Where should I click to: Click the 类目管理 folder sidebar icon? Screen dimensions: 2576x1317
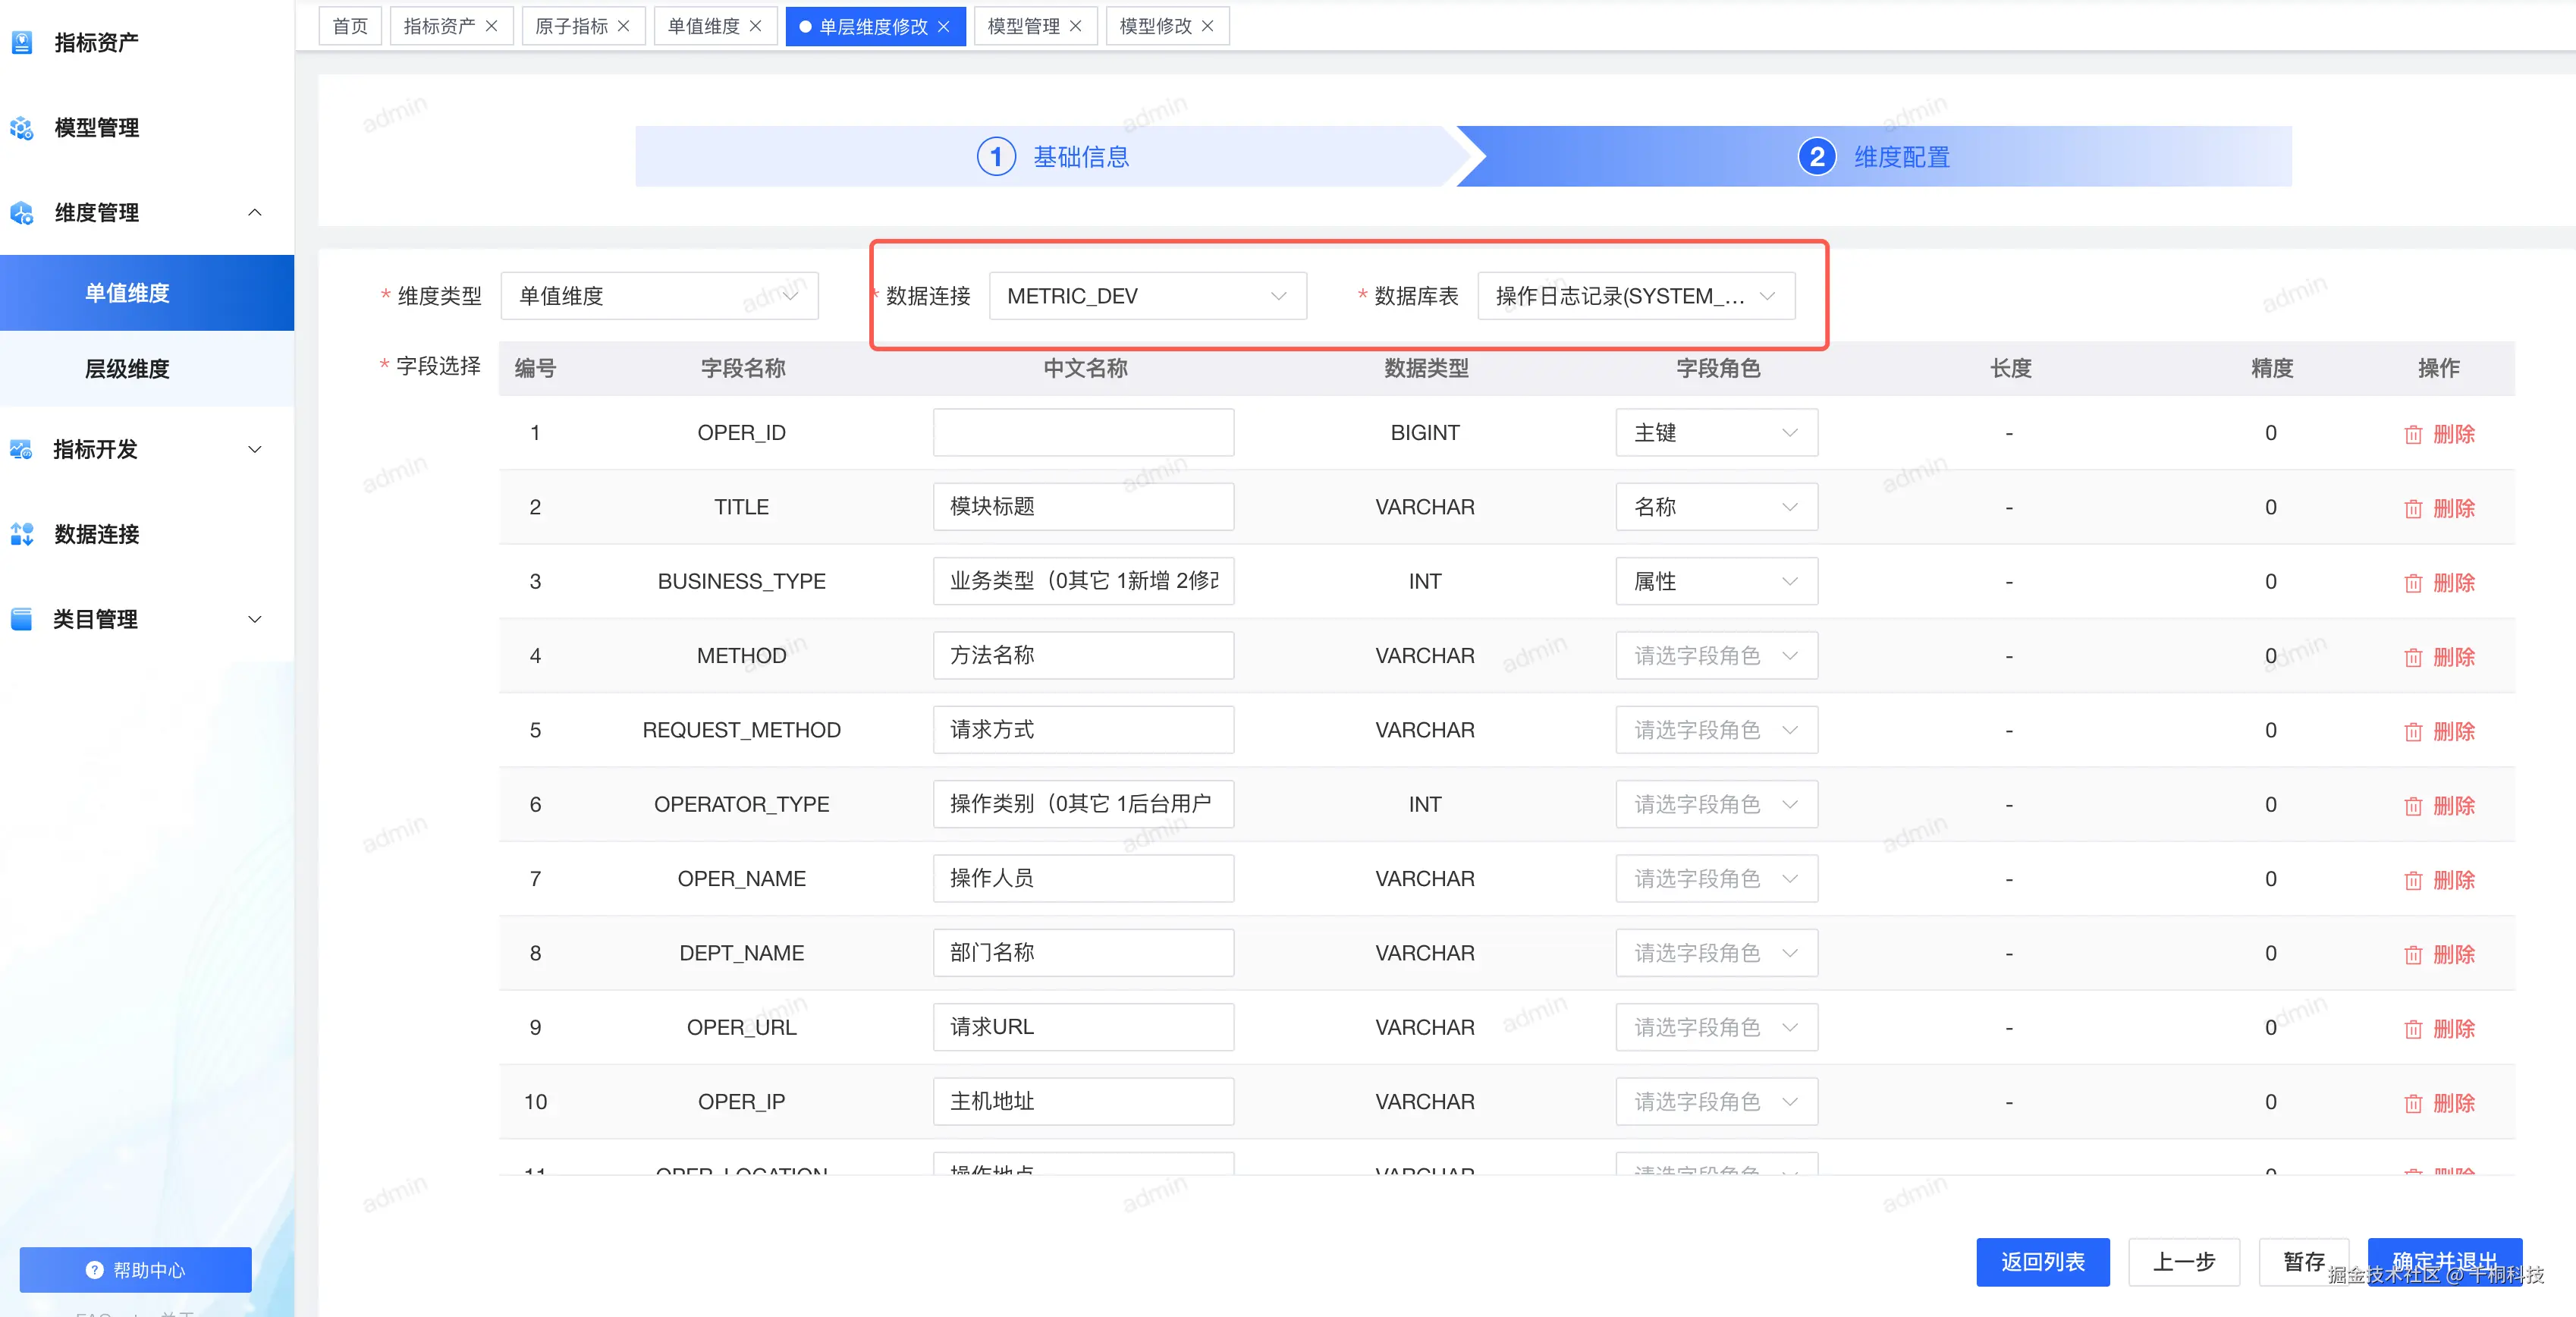[22, 618]
